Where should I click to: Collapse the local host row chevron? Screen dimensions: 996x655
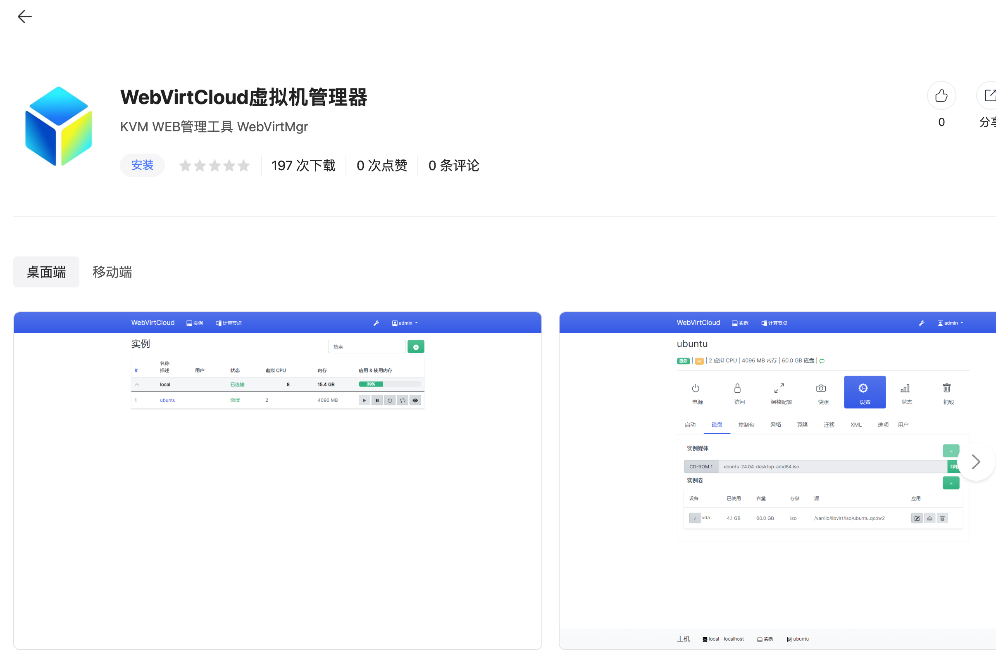[x=137, y=384]
